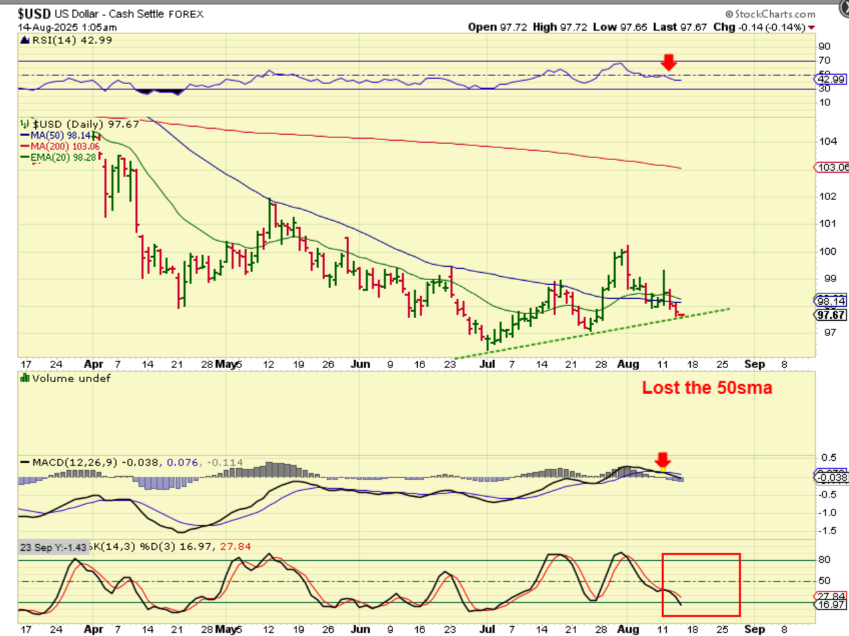Click the 42.99 RSI value tag on right axis

click(831, 79)
